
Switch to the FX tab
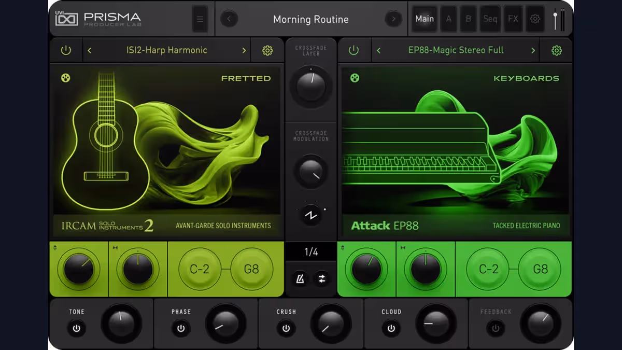coord(513,19)
